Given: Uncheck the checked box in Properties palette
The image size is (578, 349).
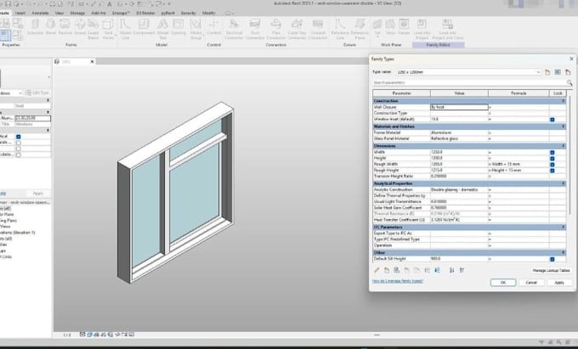Looking at the screenshot, I should (x=19, y=137).
